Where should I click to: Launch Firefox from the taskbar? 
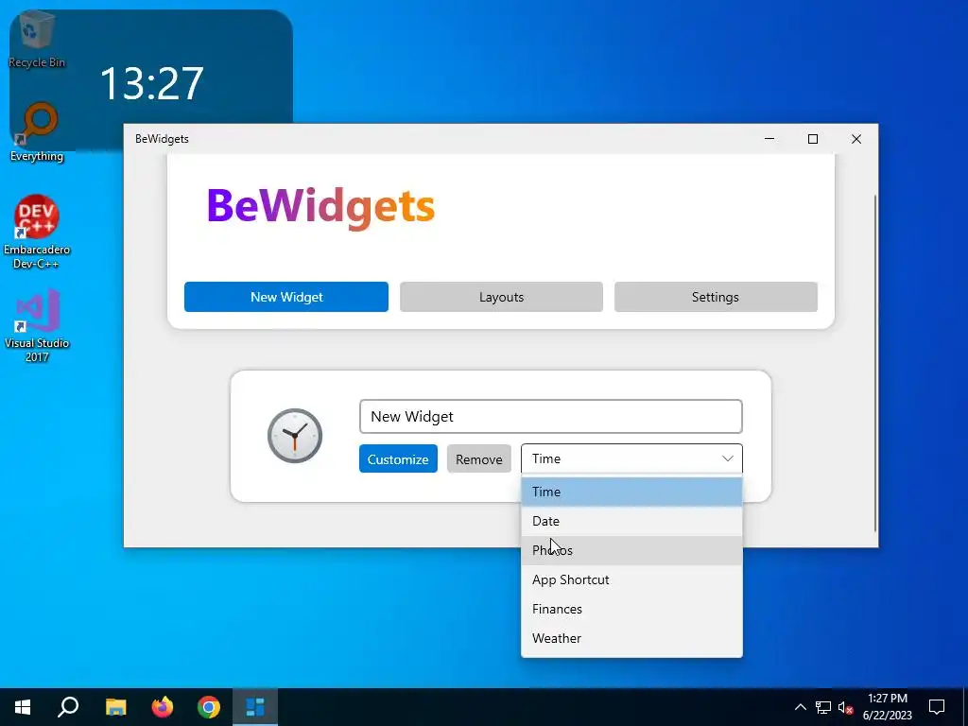(x=163, y=707)
